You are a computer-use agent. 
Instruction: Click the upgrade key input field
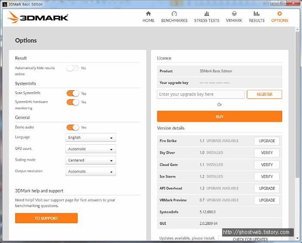coord(201,94)
